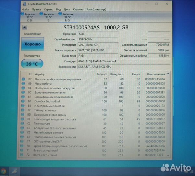Click the status icon of Аппаратное ECC-восстановление row
The image size is (195, 176).
click(x=22, y=128)
